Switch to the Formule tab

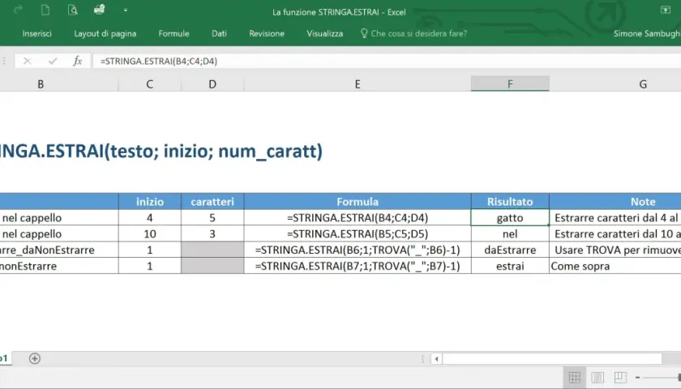tap(173, 33)
